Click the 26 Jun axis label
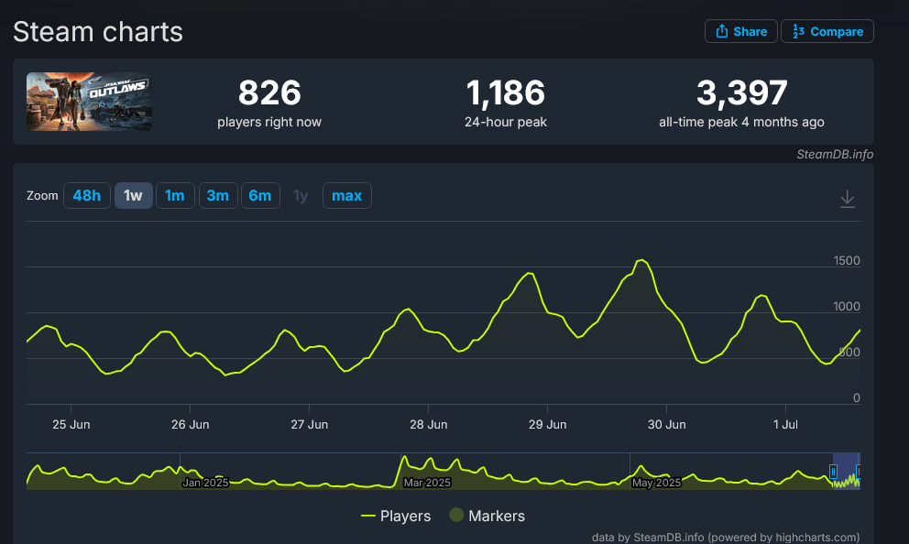Viewport: 909px width, 544px height. (x=191, y=425)
